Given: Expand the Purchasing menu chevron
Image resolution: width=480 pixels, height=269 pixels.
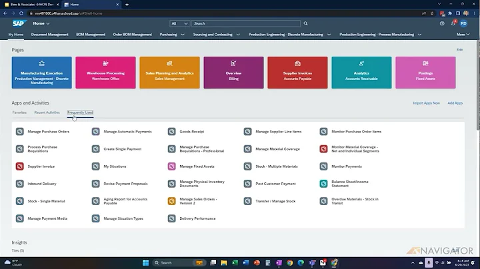Looking at the screenshot, I should 183,35.
